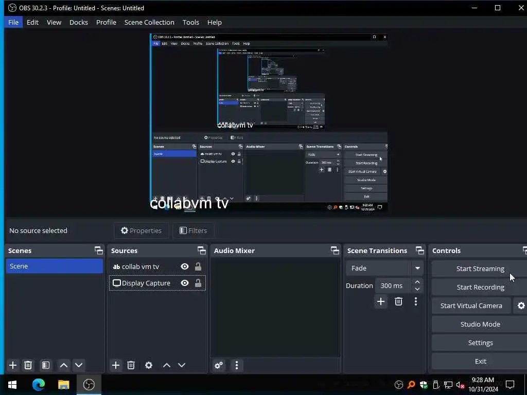This screenshot has height=395, width=527.
Task: Add a scene transition with plus icon
Action: coord(381,301)
